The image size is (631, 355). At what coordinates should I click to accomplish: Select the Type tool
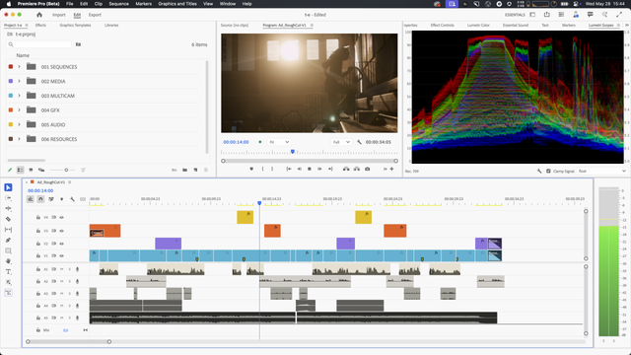coord(8,272)
